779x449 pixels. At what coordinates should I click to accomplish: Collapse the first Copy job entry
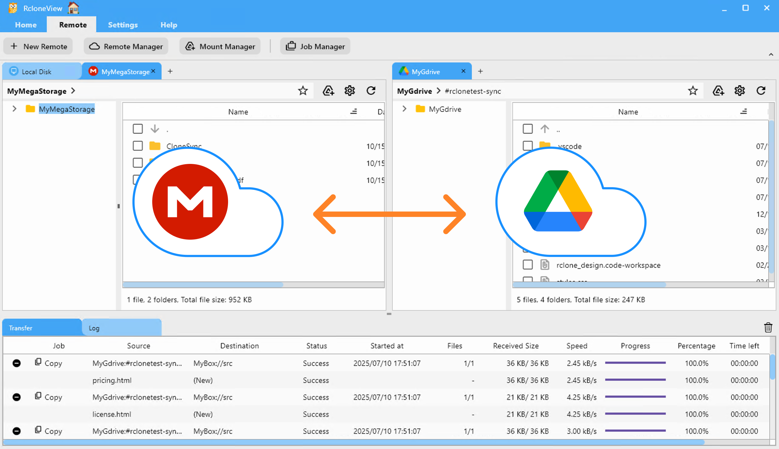(x=16, y=363)
